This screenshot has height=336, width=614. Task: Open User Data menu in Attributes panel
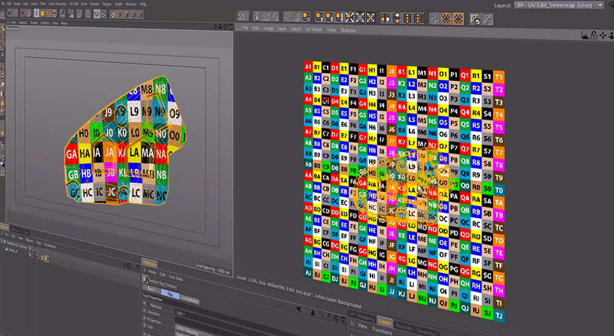click(x=176, y=278)
